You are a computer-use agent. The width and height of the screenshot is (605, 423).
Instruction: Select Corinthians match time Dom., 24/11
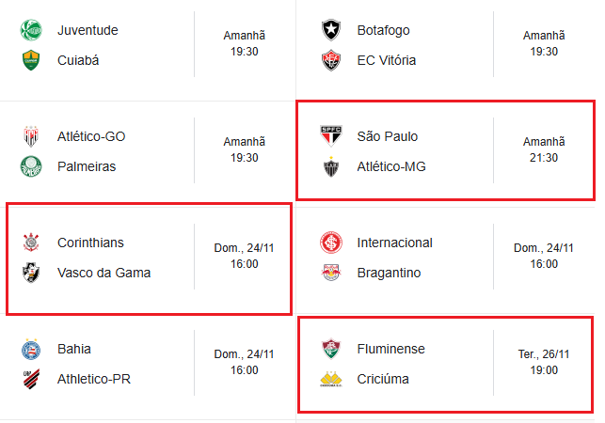pos(245,248)
